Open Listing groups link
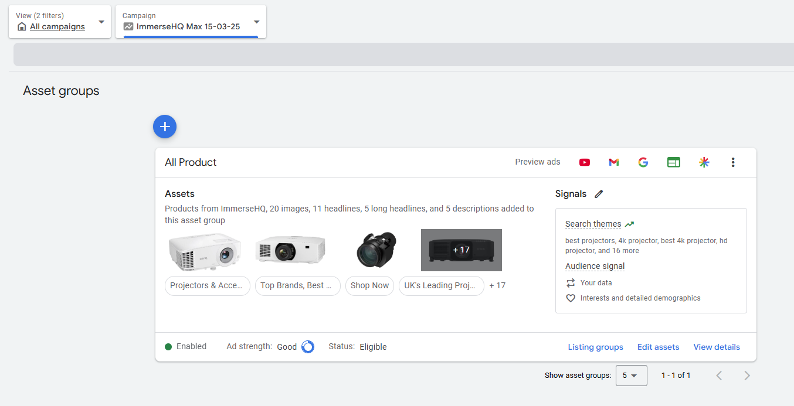This screenshot has height=406, width=794. point(595,347)
